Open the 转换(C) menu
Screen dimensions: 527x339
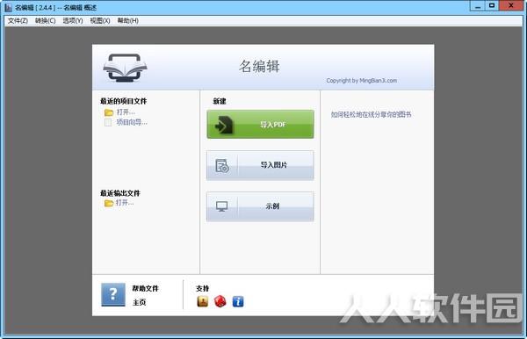46,21
